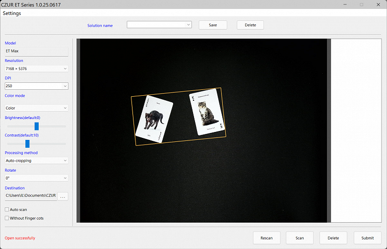Click the Model field showing ET Max

(x=36, y=51)
